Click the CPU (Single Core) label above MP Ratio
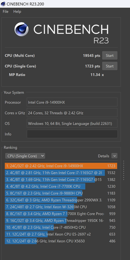130x260 pixels. click(20, 66)
